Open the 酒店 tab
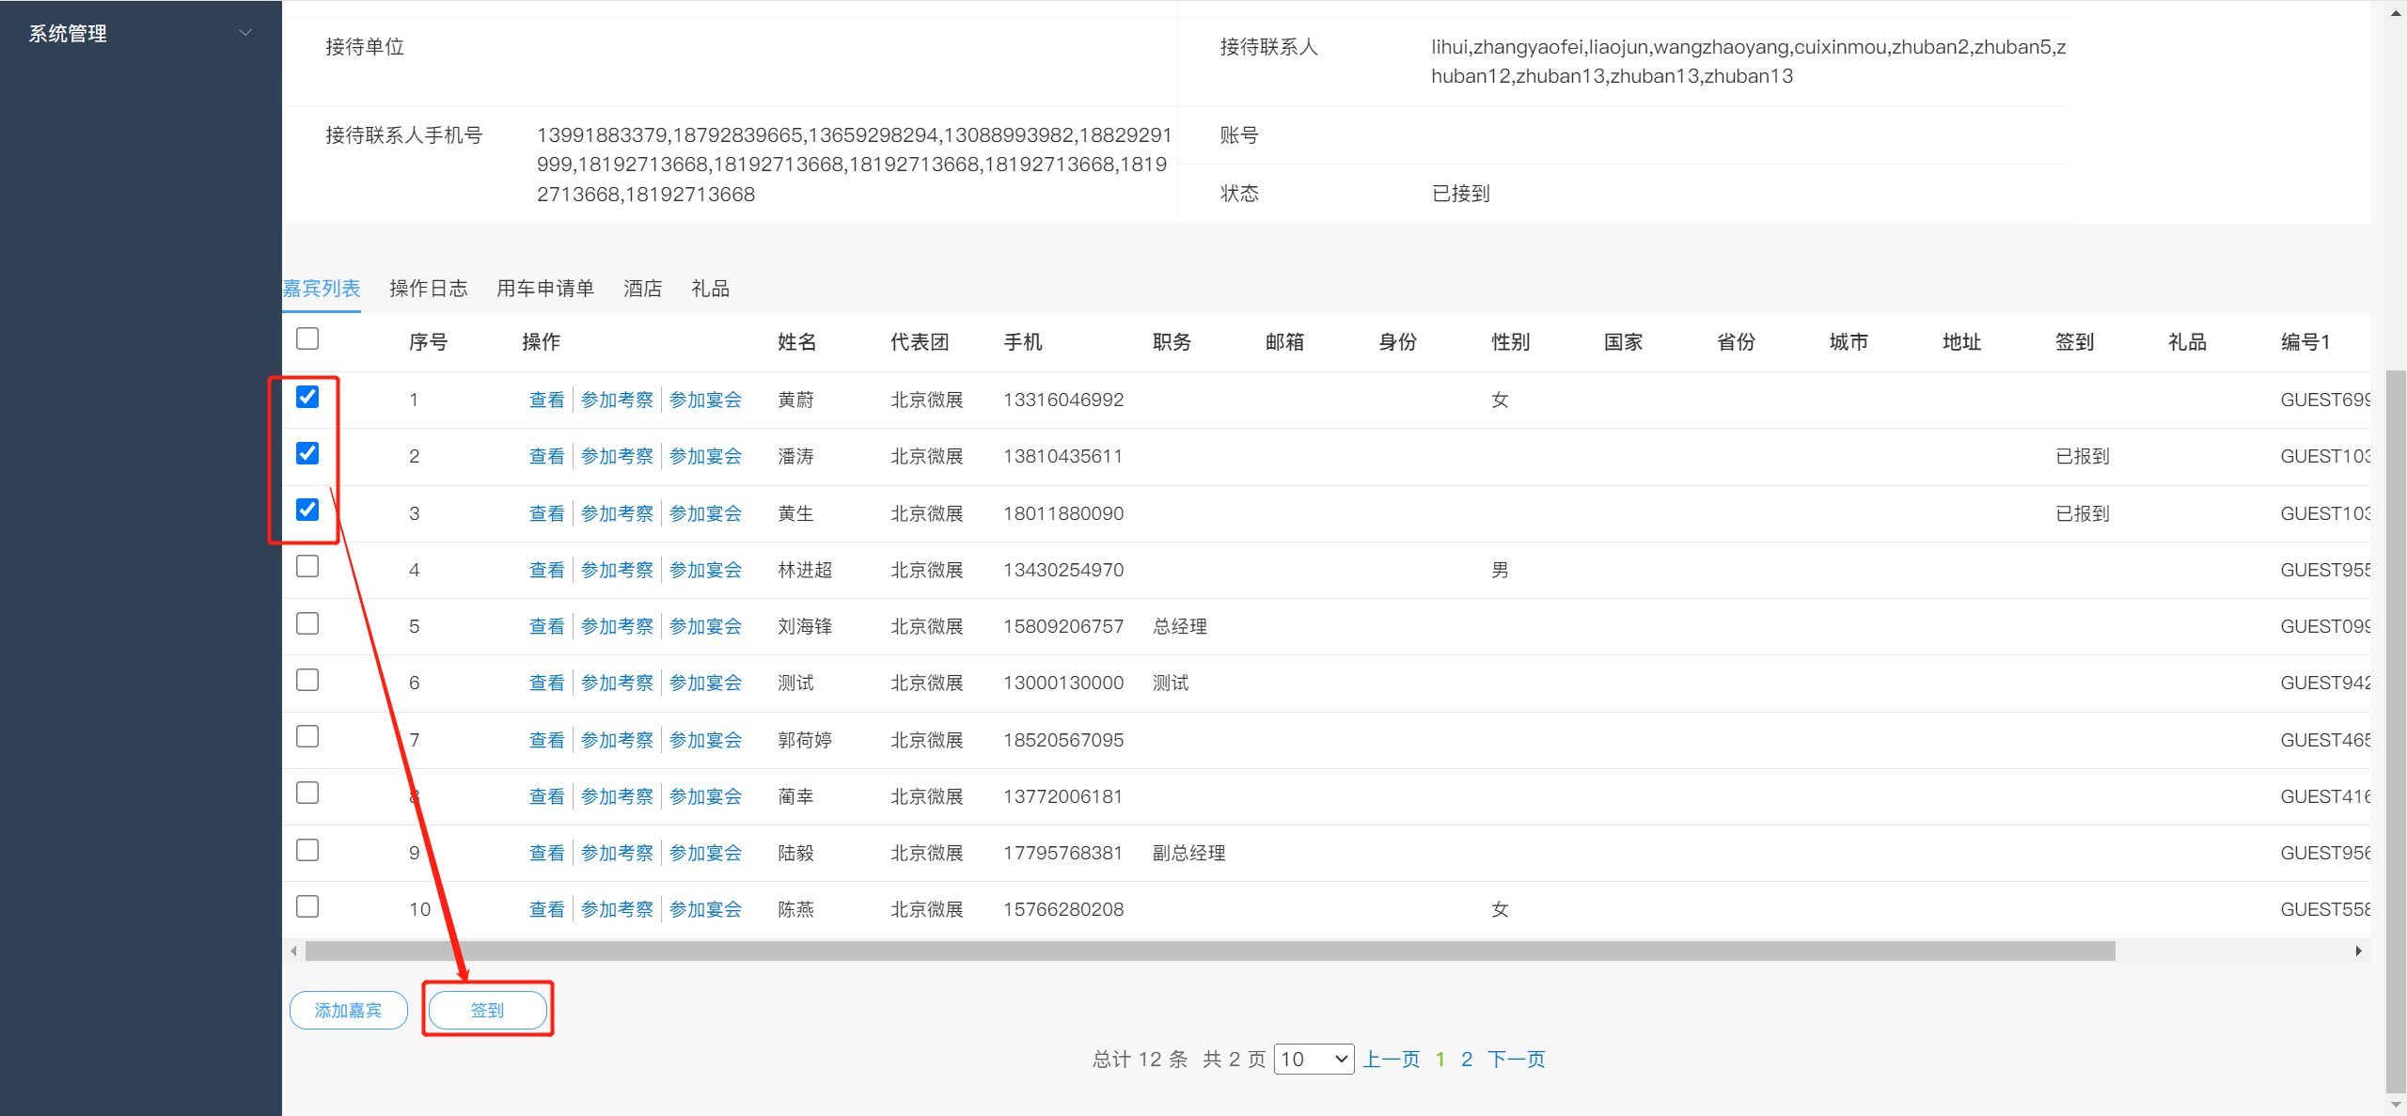Screen dimensions: 2407x1116 [643, 289]
